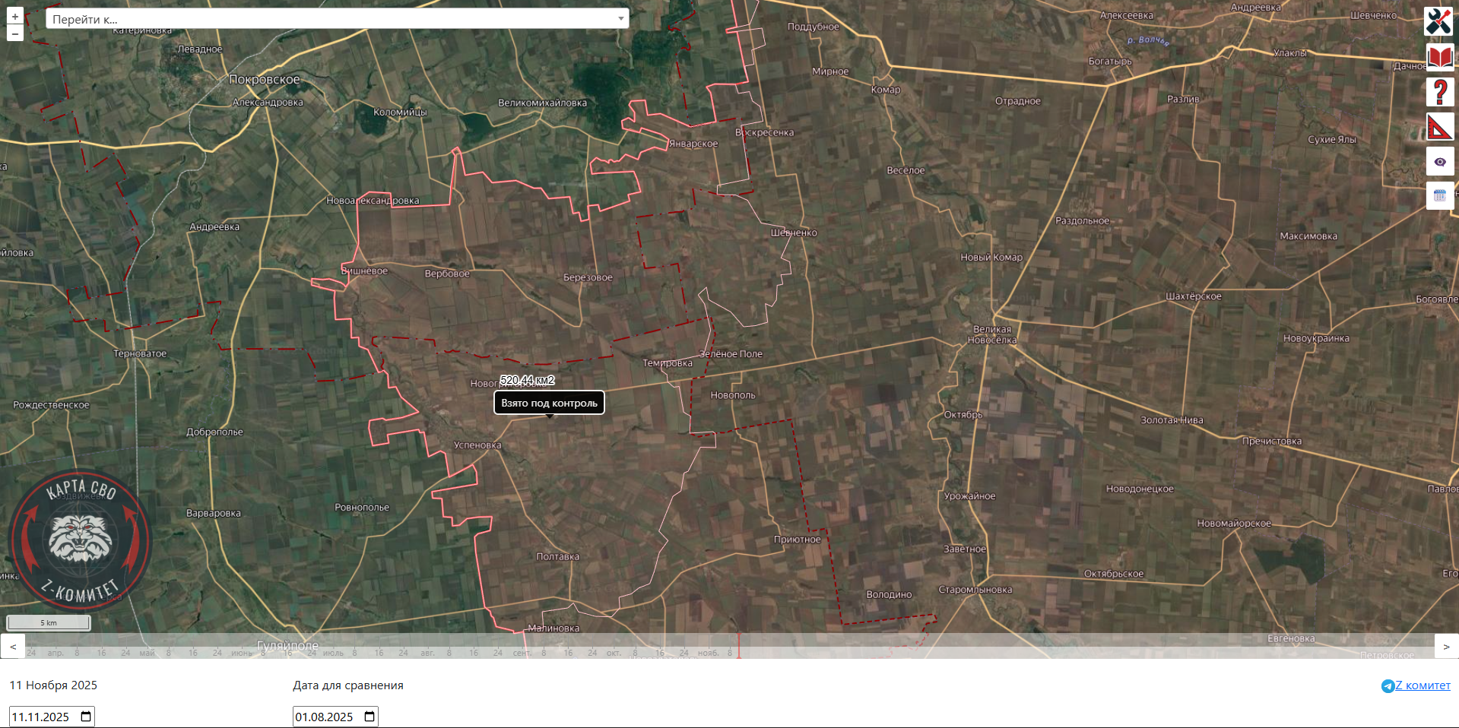Click the "Раздольное" map label
The image size is (1459, 728).
pyautogui.click(x=1083, y=221)
